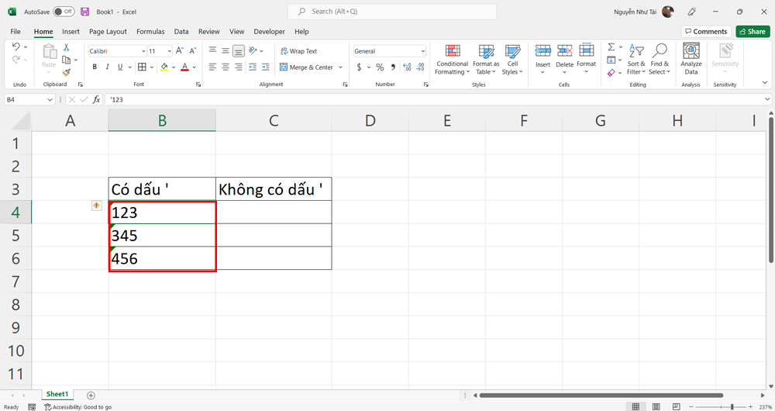The image size is (775, 411).
Task: Click Increase Decimal icon
Action: [x=407, y=67]
